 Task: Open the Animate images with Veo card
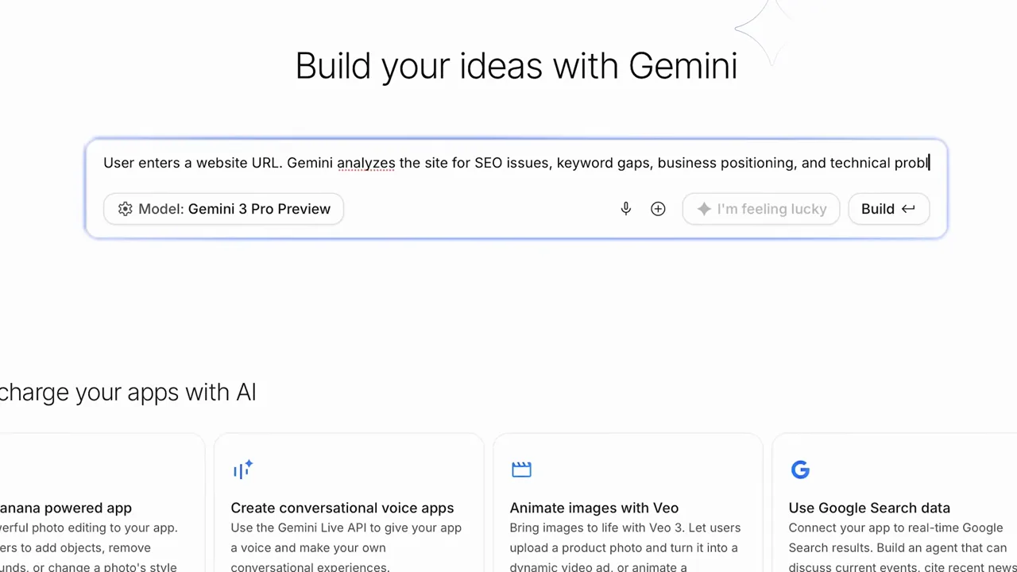click(628, 503)
